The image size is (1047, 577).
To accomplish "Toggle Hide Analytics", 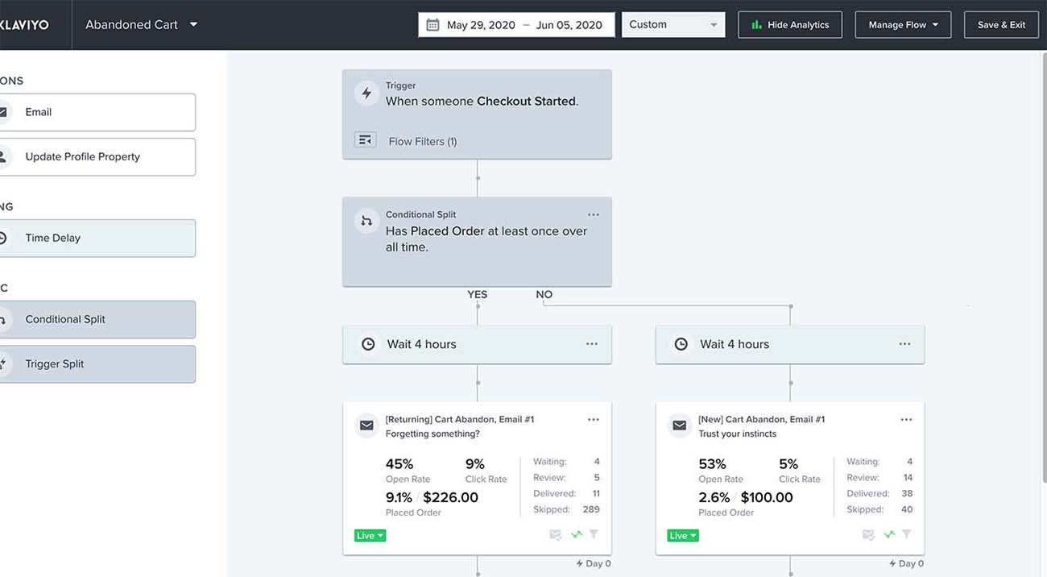I will pyautogui.click(x=790, y=24).
